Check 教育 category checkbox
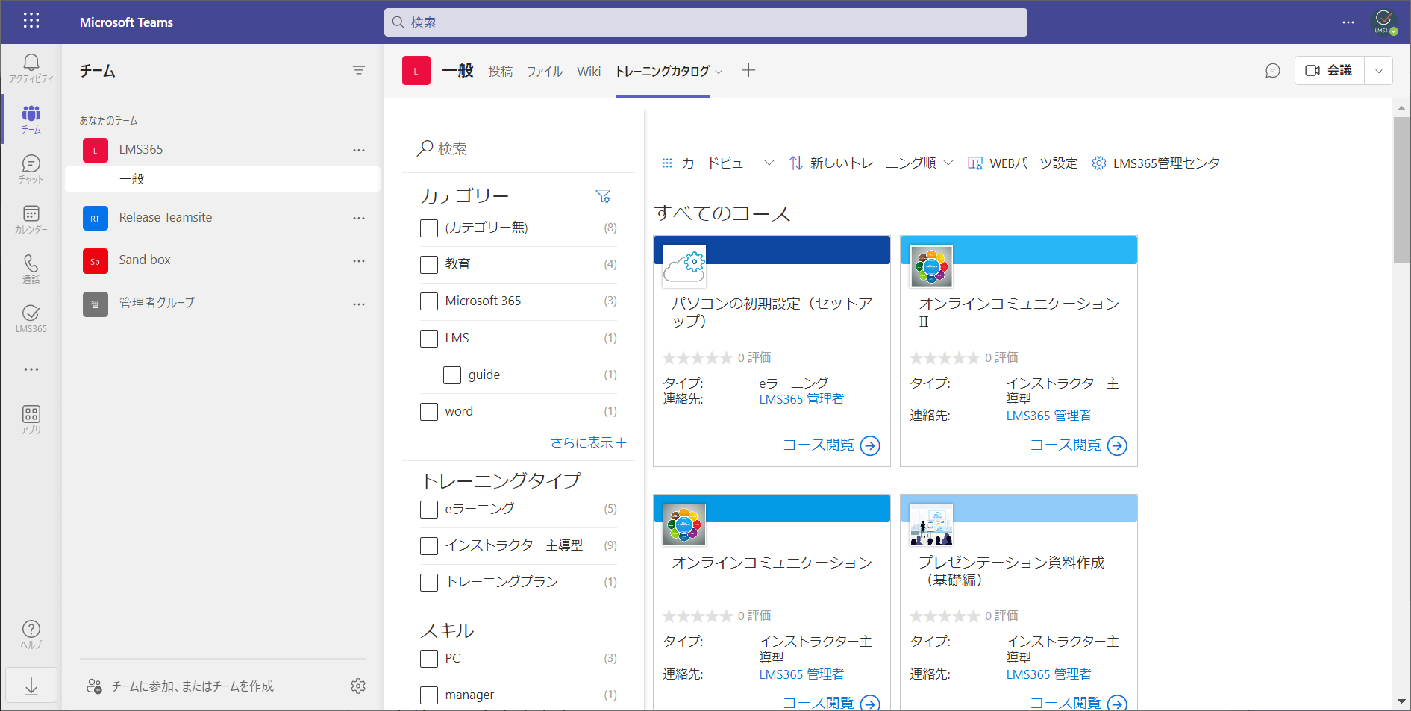The image size is (1411, 711). 429,264
